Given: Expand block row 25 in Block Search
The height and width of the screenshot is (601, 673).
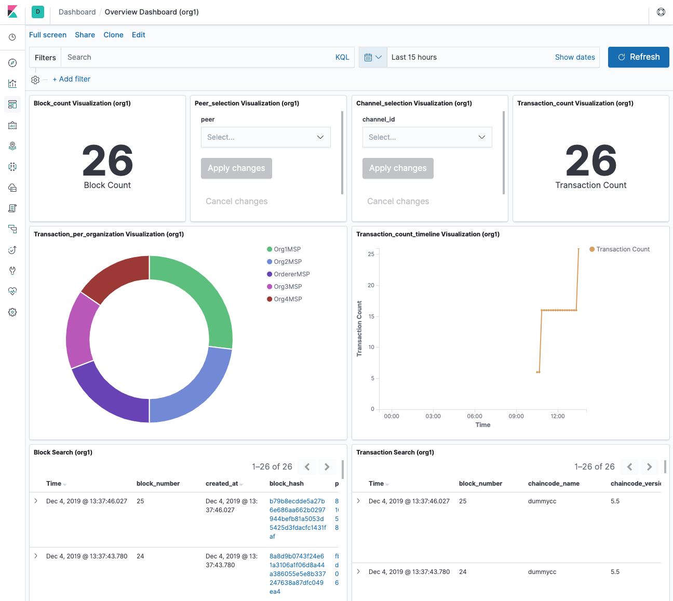Looking at the screenshot, I should point(36,501).
